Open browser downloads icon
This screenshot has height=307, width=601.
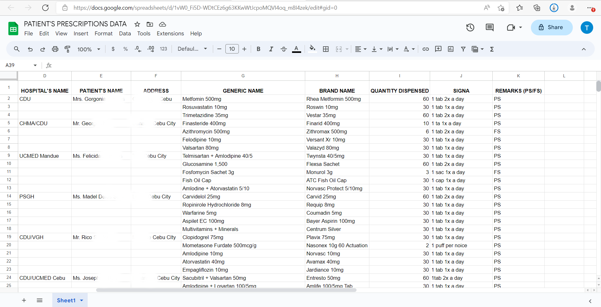[x=554, y=8]
